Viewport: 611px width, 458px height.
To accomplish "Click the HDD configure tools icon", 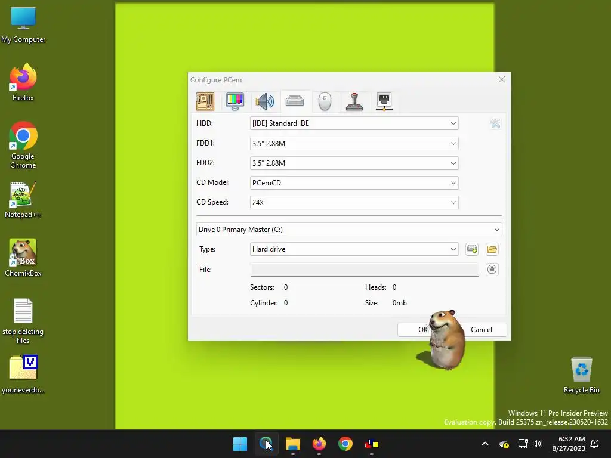I will [495, 123].
